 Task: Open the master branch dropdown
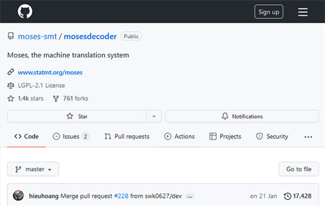pyautogui.click(x=33, y=169)
